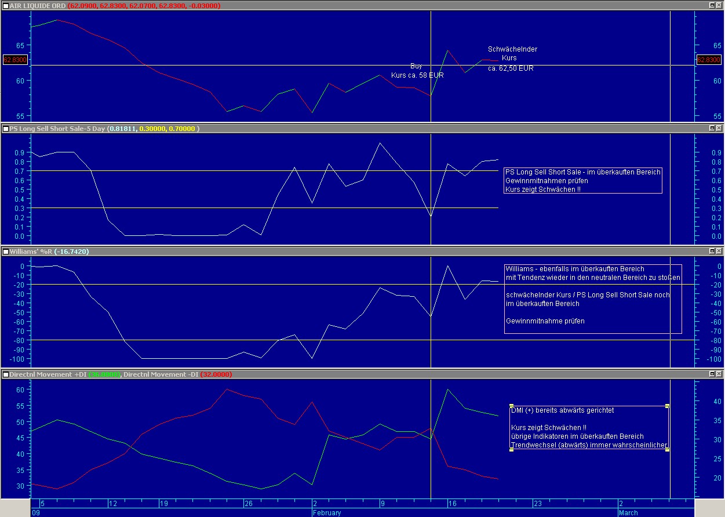Close the Directnl Movement pane

pyautogui.click(x=719, y=374)
